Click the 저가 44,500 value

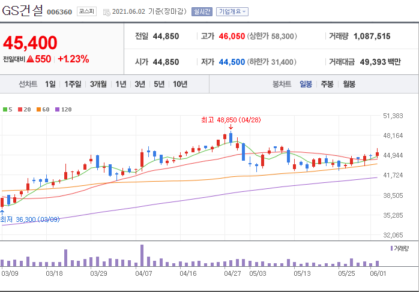tap(232, 62)
